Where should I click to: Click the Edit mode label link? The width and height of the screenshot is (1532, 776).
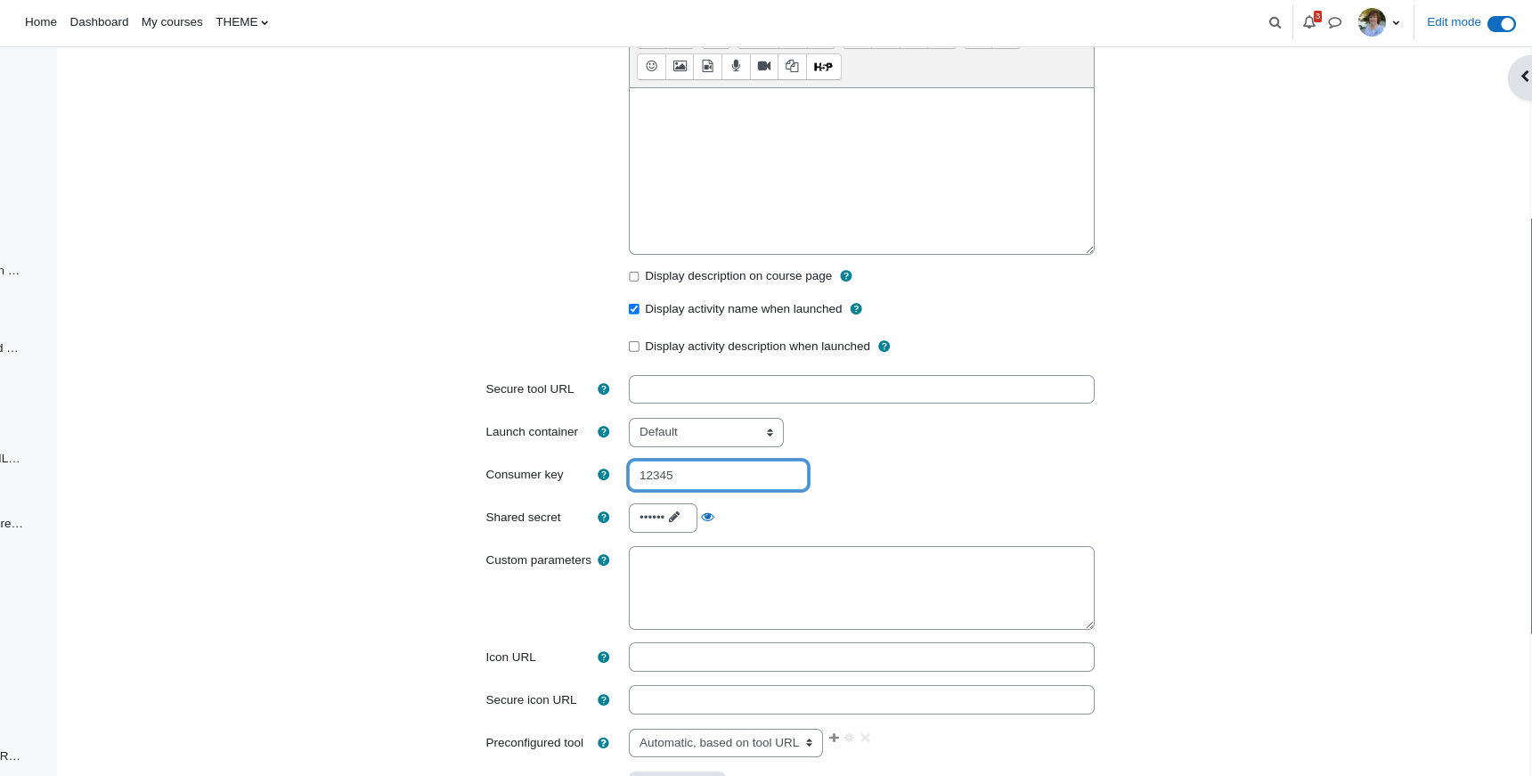click(x=1454, y=22)
